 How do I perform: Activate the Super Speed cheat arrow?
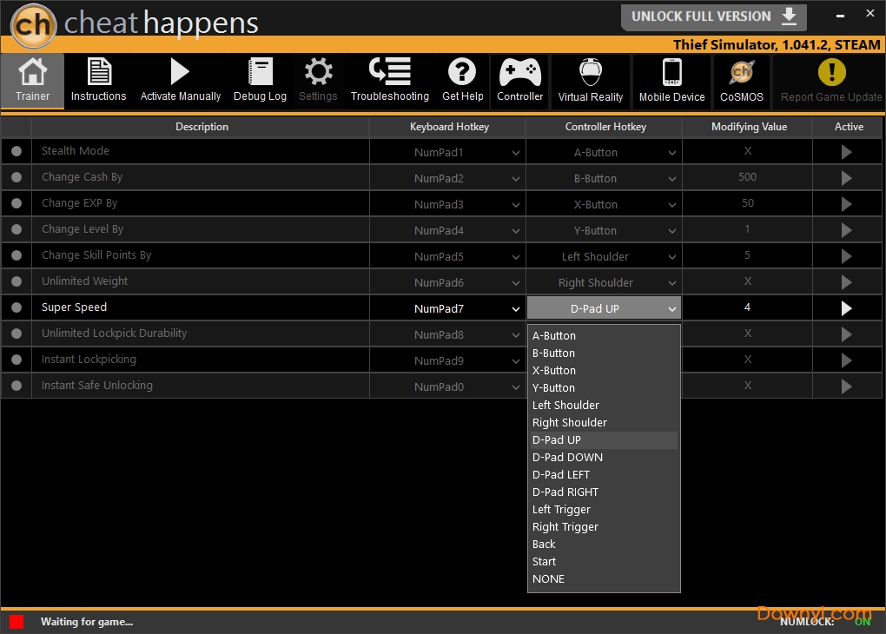846,308
